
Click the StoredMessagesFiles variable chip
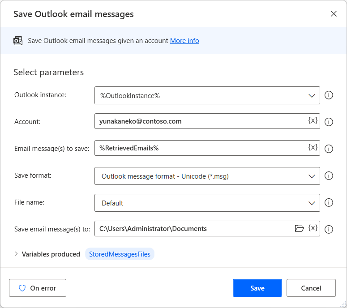point(120,254)
